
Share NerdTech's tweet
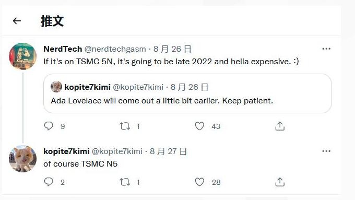click(x=280, y=126)
